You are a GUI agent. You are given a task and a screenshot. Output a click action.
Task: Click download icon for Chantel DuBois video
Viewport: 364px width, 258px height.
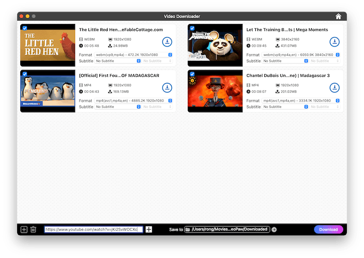334,88
